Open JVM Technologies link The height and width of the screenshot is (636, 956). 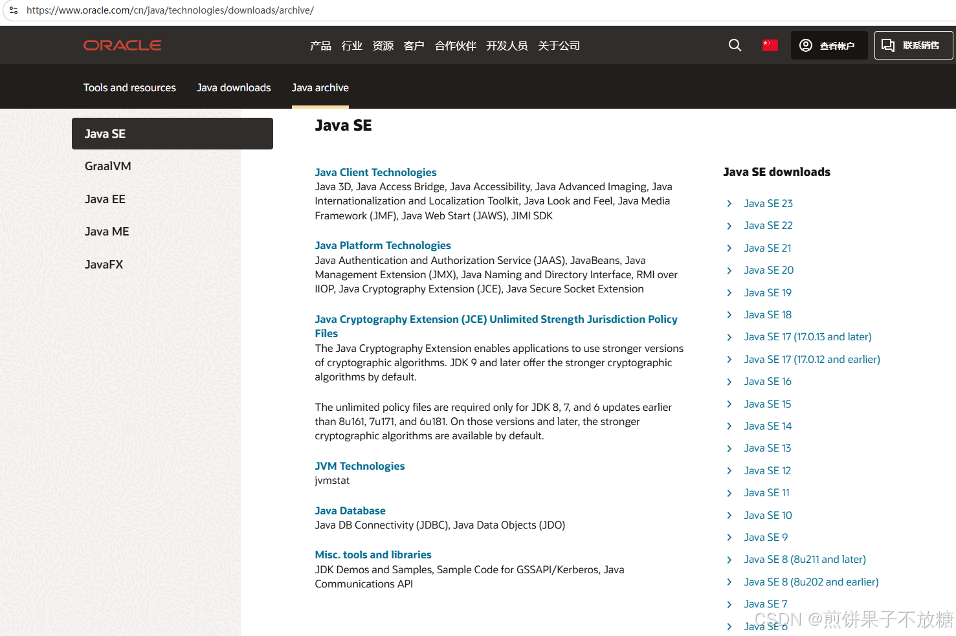pyautogui.click(x=359, y=466)
